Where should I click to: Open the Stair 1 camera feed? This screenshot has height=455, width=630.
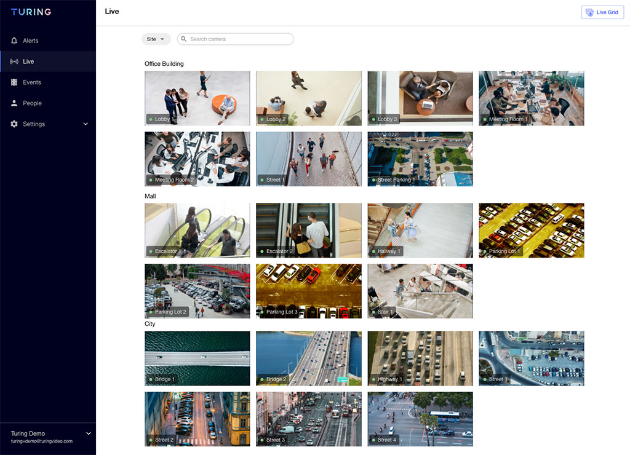point(420,291)
